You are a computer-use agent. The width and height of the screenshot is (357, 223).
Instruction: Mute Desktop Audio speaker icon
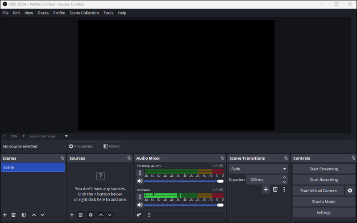[140, 181]
